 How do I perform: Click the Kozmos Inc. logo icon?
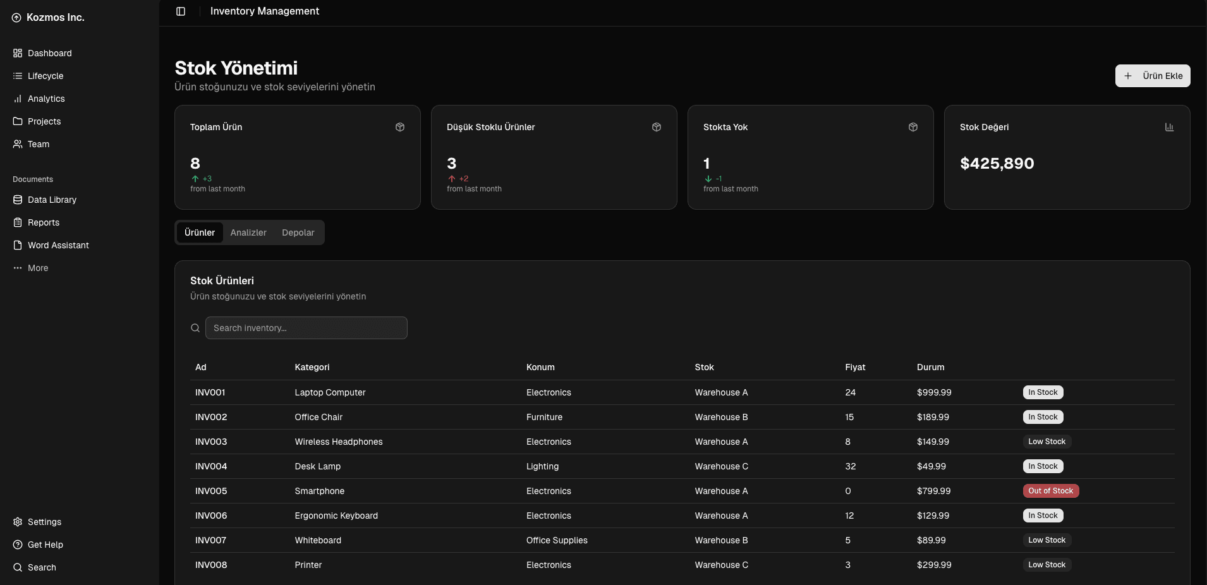[x=16, y=18]
